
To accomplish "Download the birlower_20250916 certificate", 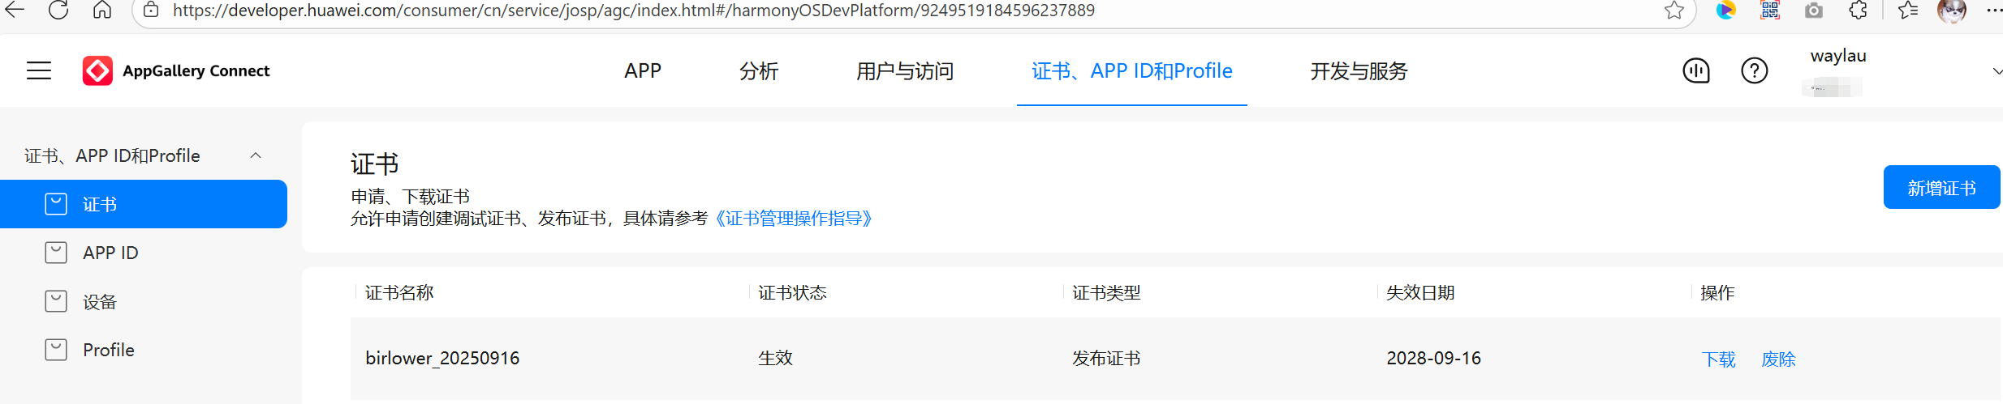I will [x=1718, y=359].
